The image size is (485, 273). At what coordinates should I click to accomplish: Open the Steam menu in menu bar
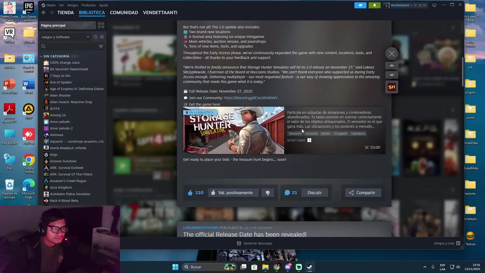click(51, 5)
